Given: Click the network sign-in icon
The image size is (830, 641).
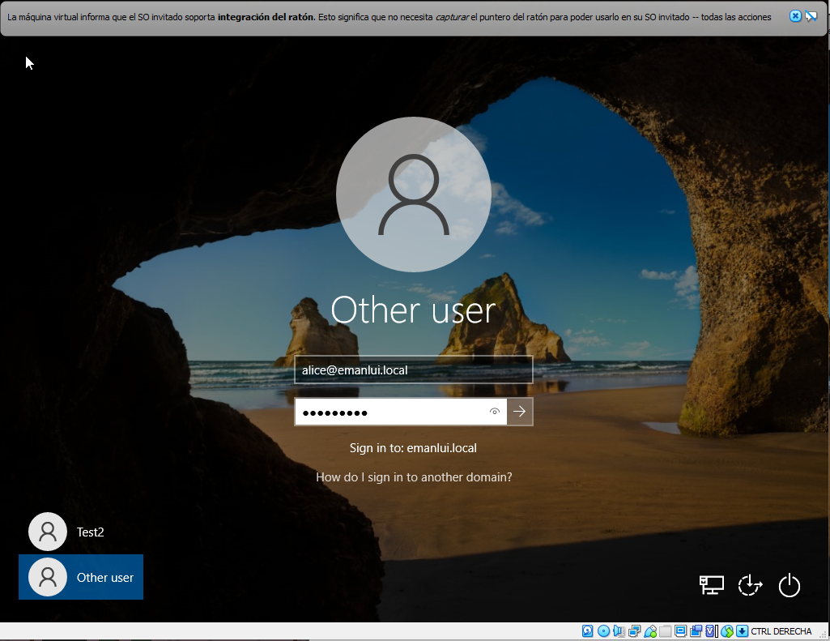Looking at the screenshot, I should [x=711, y=585].
